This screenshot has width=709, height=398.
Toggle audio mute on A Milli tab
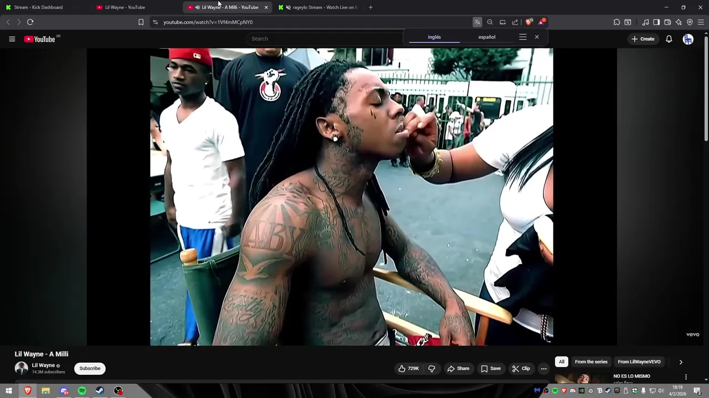pos(198,7)
